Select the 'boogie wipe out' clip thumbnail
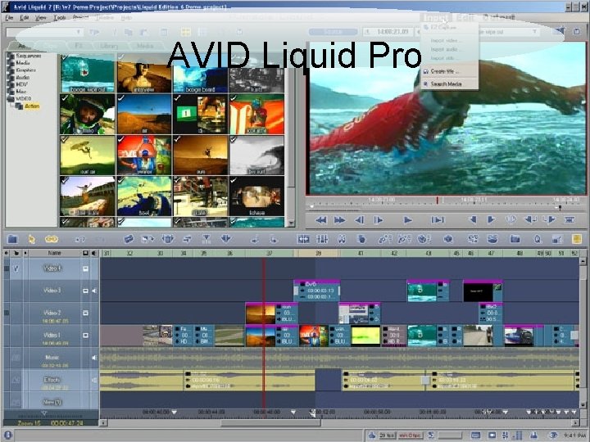Image resolution: width=590 pixels, height=442 pixels. (87, 74)
